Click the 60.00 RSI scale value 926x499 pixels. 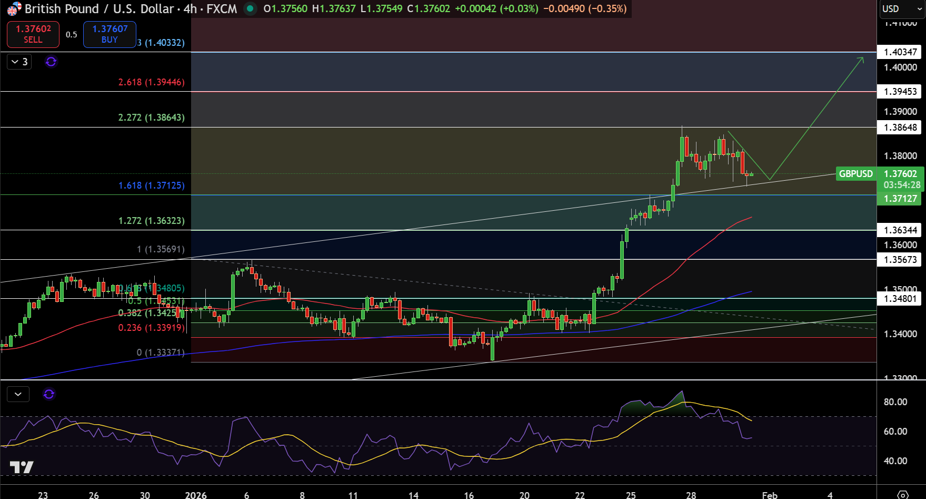(895, 432)
